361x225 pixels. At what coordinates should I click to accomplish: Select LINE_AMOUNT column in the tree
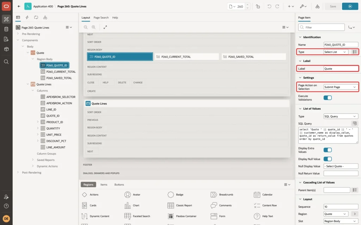[56, 147]
